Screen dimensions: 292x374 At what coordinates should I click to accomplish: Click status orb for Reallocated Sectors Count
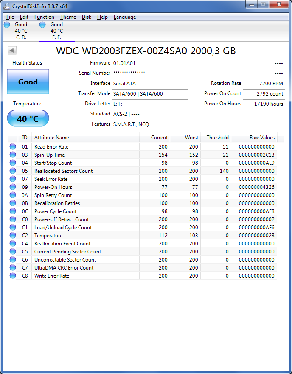click(13, 171)
